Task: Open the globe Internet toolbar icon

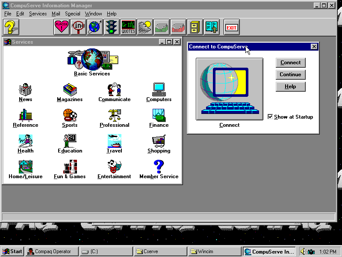Action: coord(95,27)
